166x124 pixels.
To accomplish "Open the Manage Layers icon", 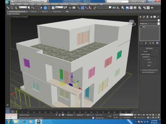I will point(123,8).
